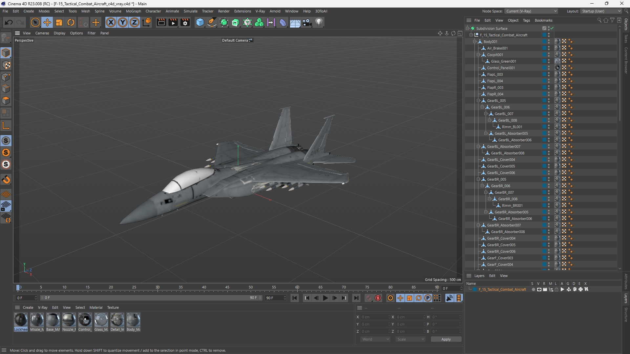This screenshot has width=630, height=354.
Task: Select the Scale tool
Action: coord(59,22)
